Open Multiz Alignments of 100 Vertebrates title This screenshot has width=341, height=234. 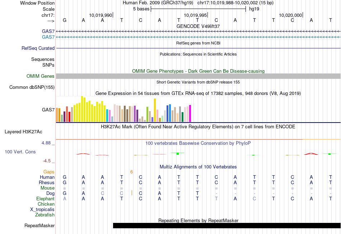pyautogui.click(x=198, y=167)
